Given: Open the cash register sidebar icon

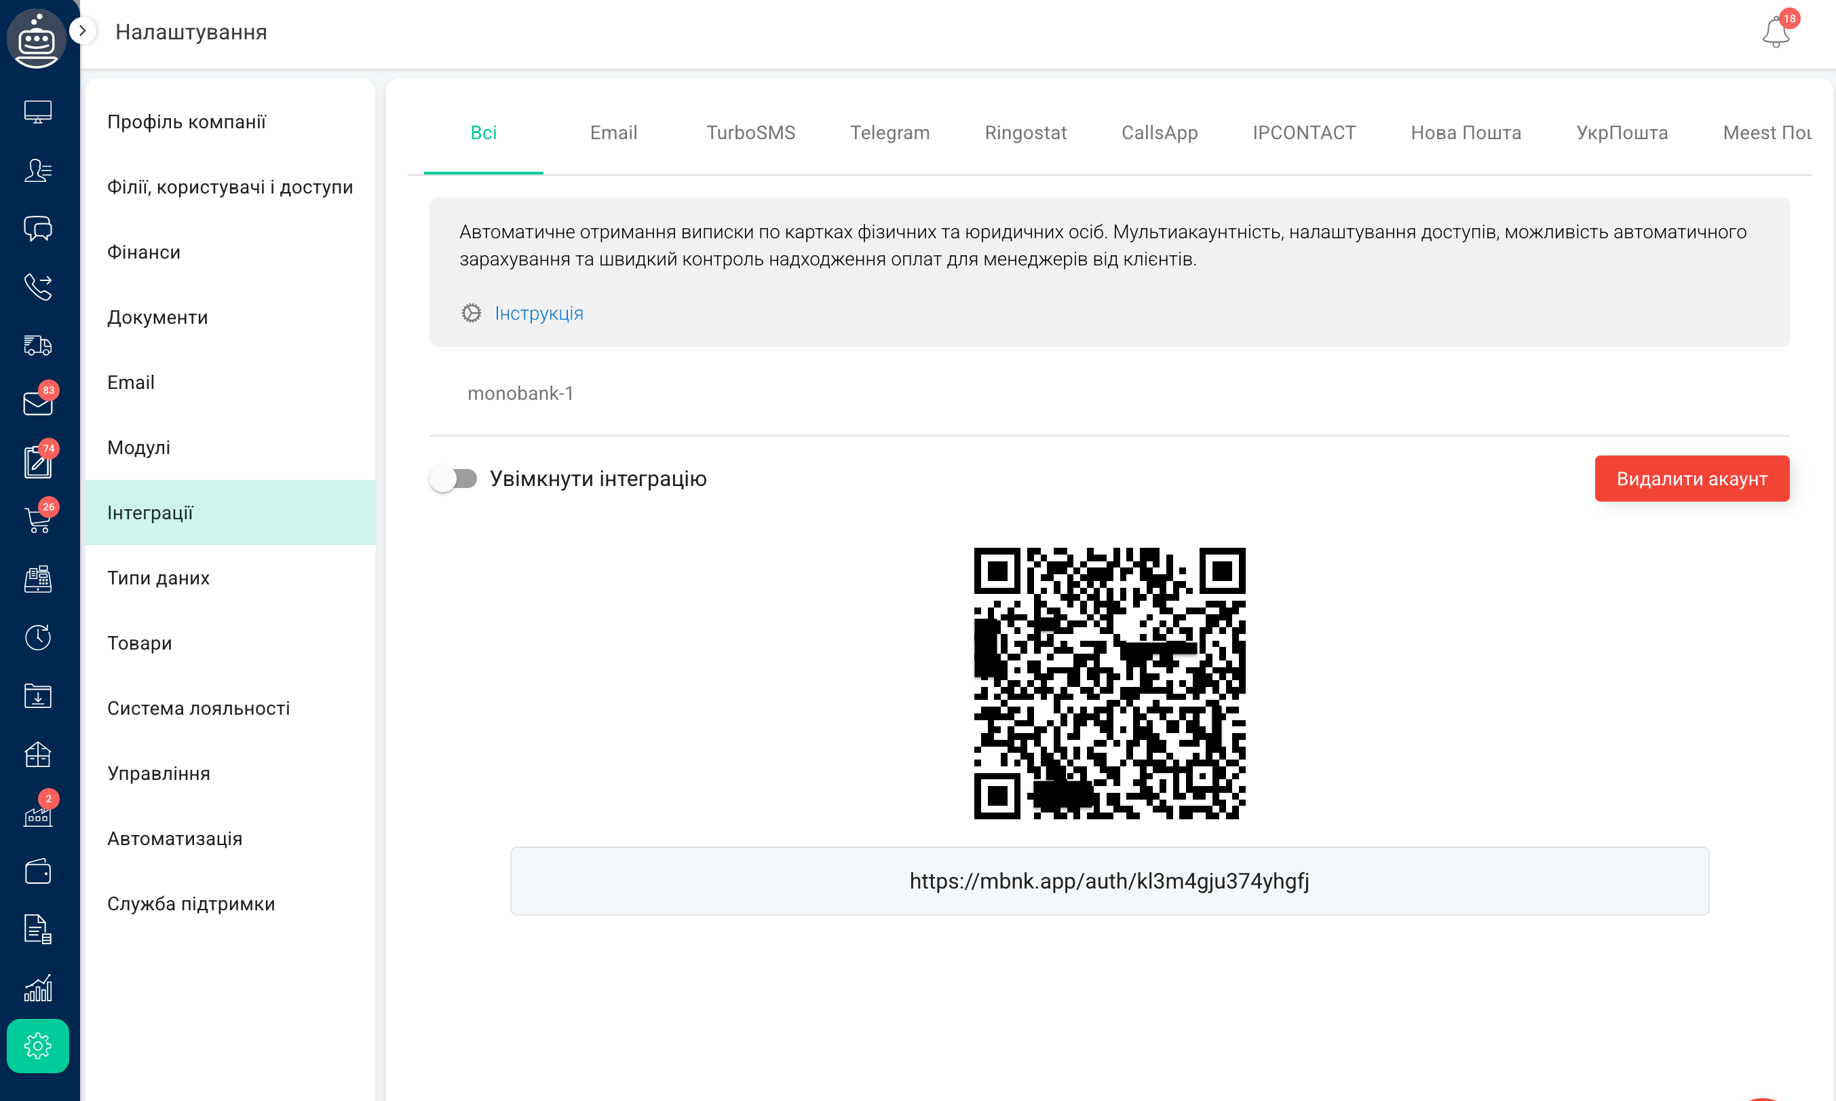Looking at the screenshot, I should [38, 579].
